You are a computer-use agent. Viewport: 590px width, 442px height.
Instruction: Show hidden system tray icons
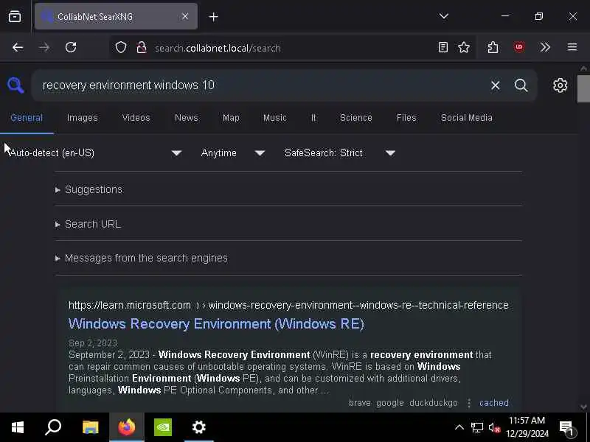tap(459, 427)
